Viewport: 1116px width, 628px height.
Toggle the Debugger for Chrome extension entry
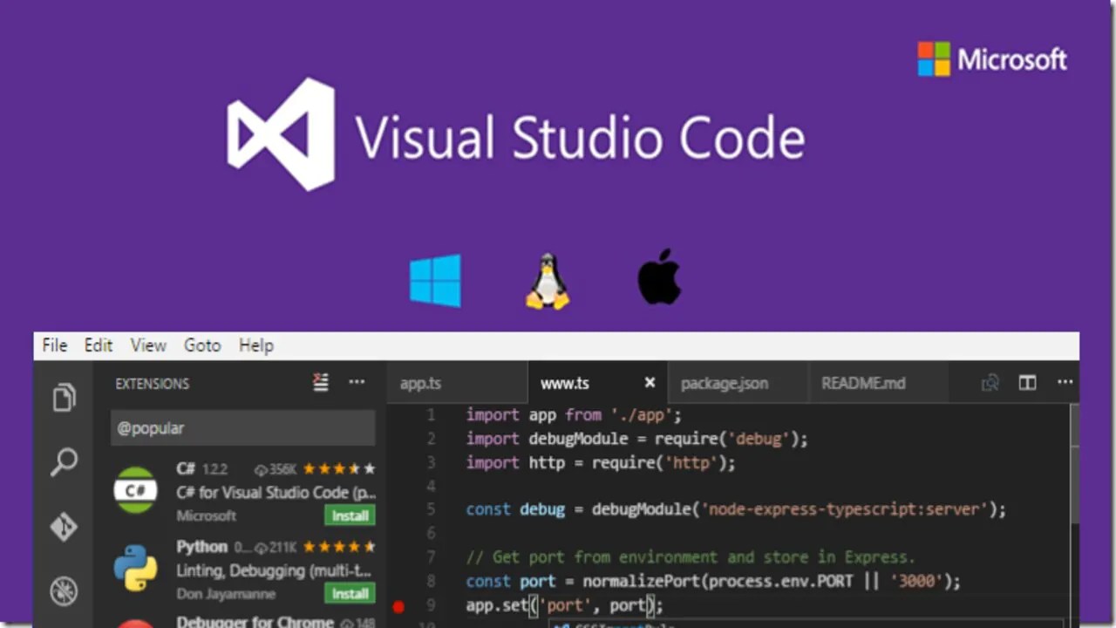[255, 621]
